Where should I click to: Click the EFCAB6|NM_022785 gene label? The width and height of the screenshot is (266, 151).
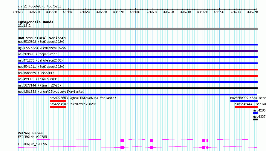coord(32,137)
